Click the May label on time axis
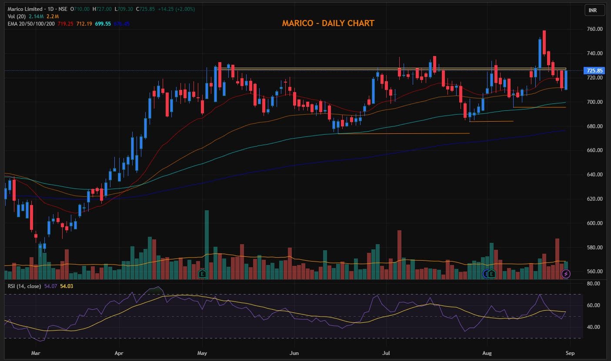The height and width of the screenshot is (361, 611). click(x=202, y=353)
